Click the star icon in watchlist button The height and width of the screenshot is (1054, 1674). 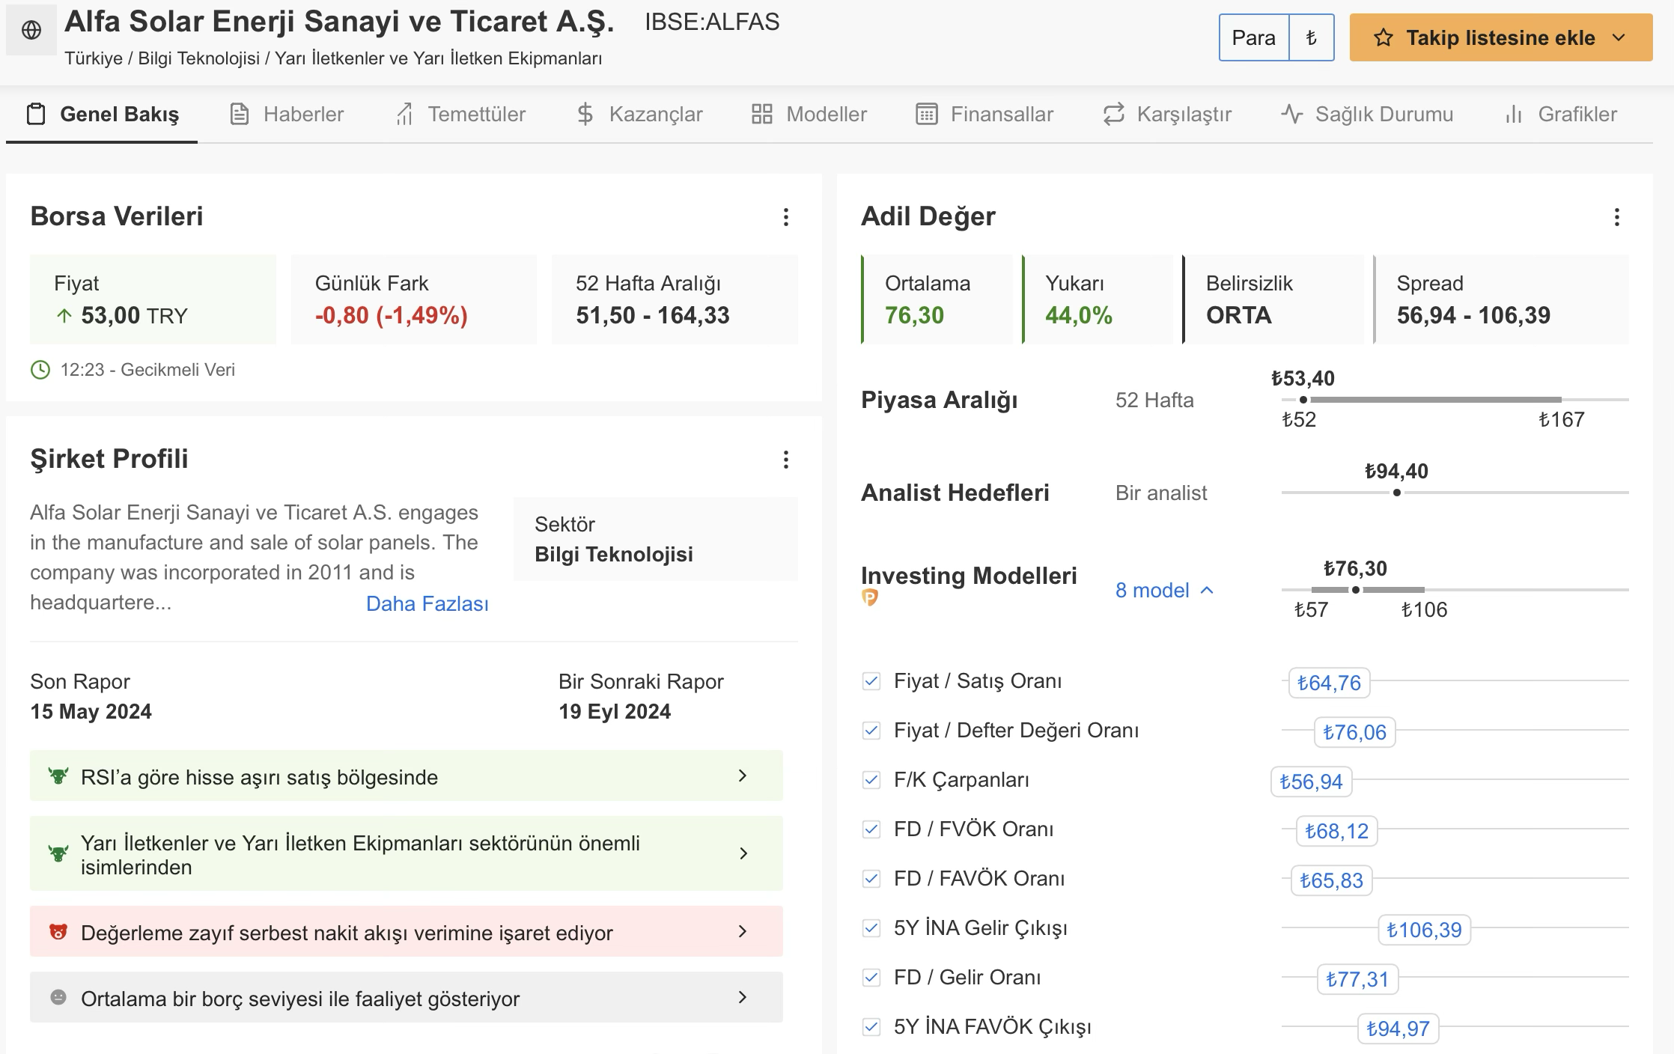pos(1383,37)
